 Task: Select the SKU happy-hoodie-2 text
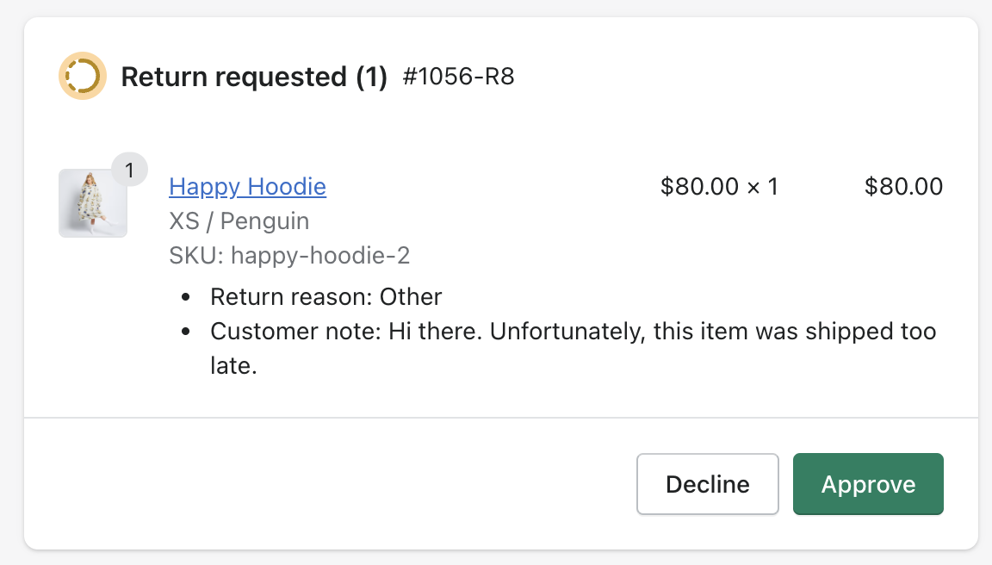289,255
